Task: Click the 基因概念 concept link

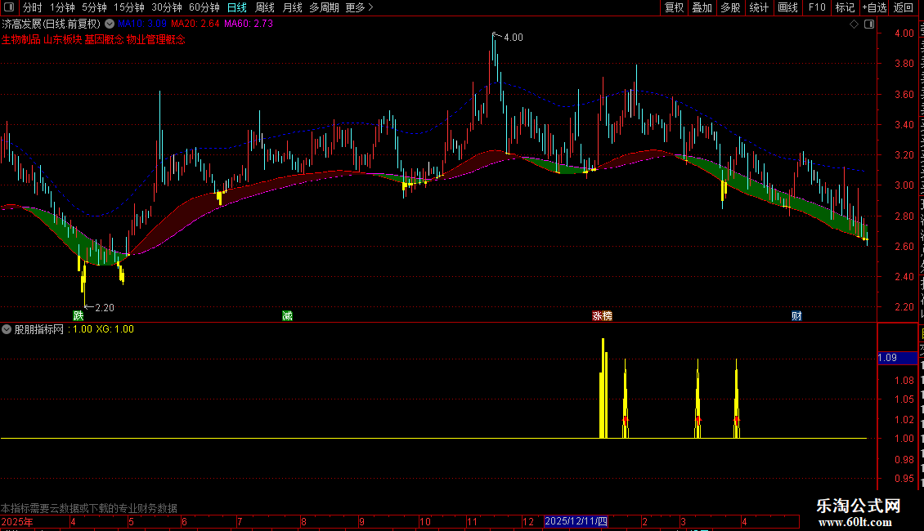Action: (x=104, y=39)
